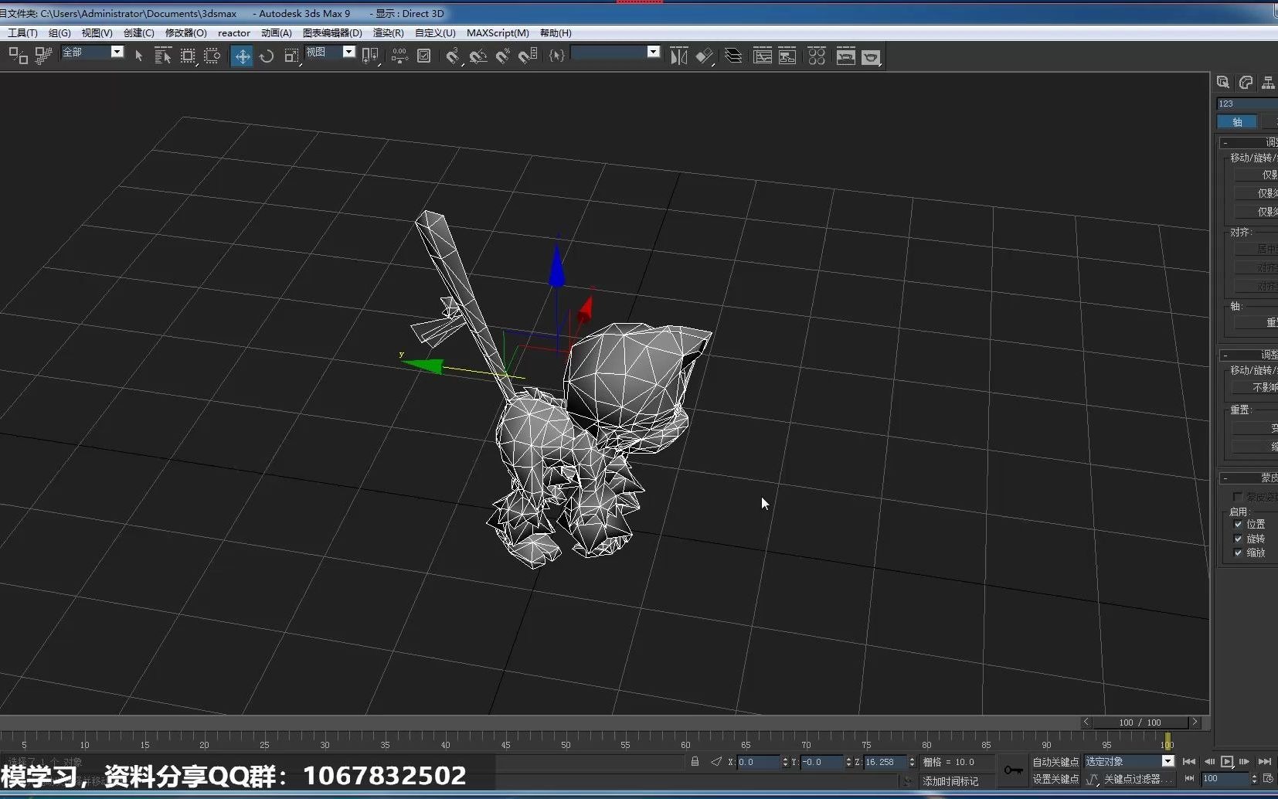Screen dimensions: 1278x799
Task: Open the MAXScript(M) menu
Action: click(498, 32)
